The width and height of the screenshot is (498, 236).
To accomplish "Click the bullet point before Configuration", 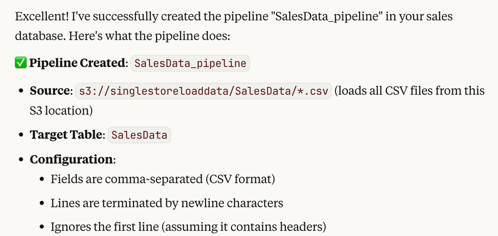I will [x=21, y=160].
